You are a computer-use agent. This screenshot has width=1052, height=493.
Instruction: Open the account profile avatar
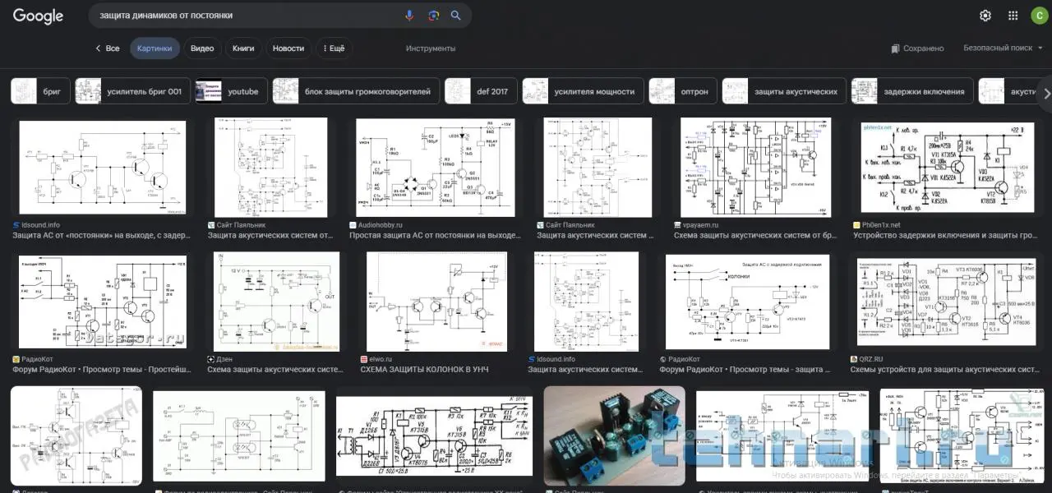tap(1040, 16)
